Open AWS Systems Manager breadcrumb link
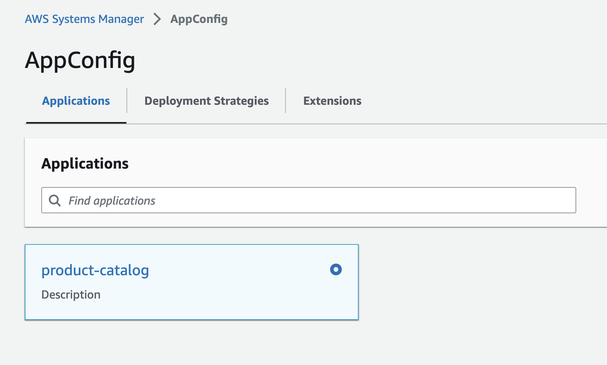The width and height of the screenshot is (607, 365). [84, 19]
